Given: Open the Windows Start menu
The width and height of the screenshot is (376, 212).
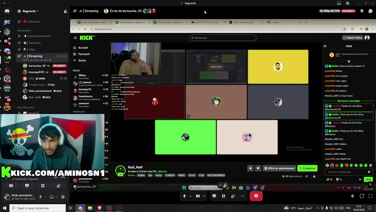Looking at the screenshot, I should [4, 208].
